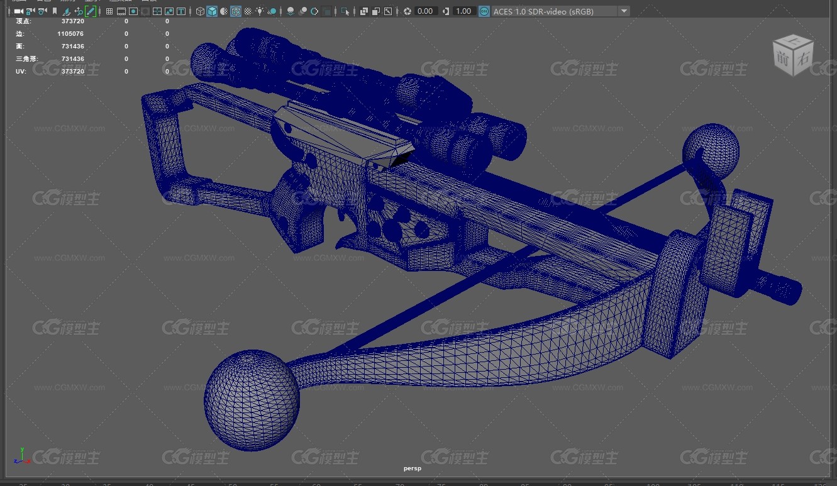Toggle viewport Shadows icon
837x486 pixels.
pos(272,11)
